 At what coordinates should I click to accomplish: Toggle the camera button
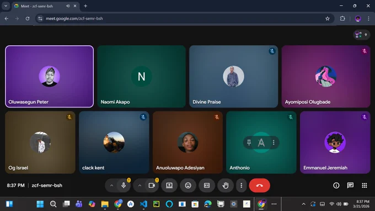tap(152, 186)
